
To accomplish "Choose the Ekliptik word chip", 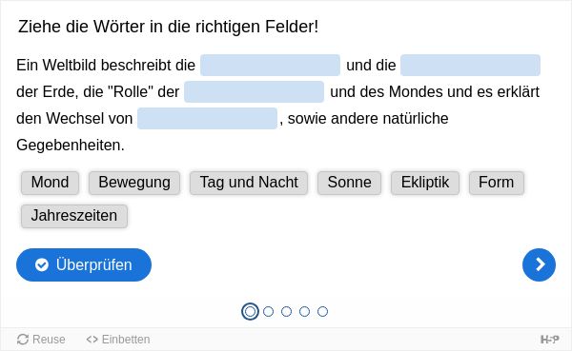I will coord(425,183).
